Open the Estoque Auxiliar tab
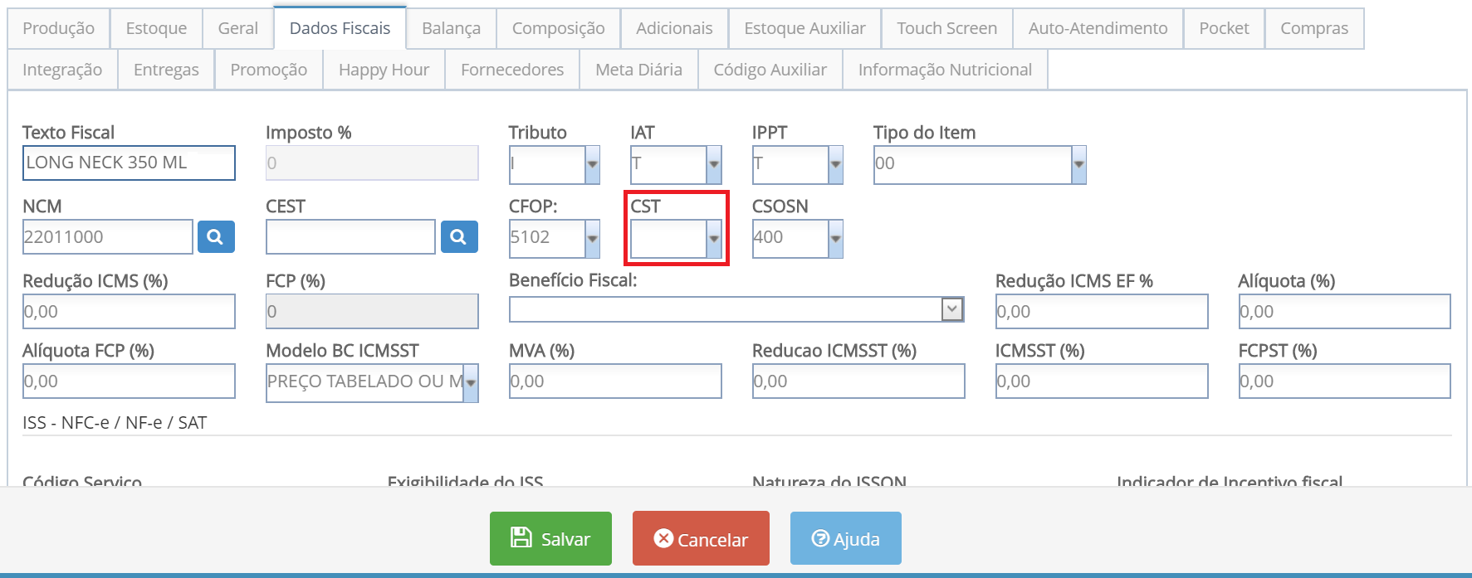Image resolution: width=1472 pixels, height=578 pixels. [x=804, y=28]
